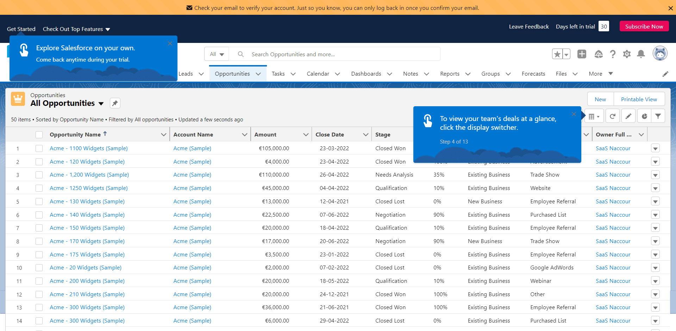Open row actions for Acme 130 Widgets
Image resolution: width=676 pixels, height=331 pixels.
tap(655, 202)
